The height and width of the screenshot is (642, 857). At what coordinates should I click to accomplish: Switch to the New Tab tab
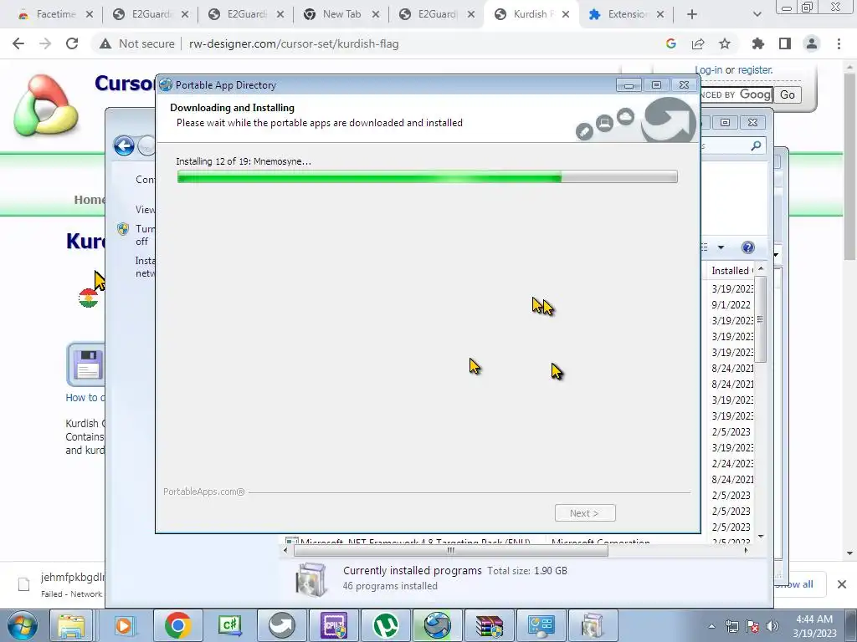341,14
